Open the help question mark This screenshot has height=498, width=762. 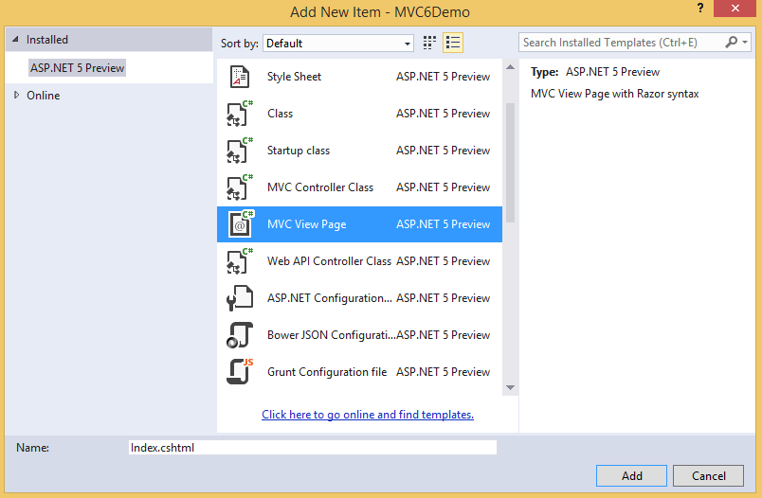tap(699, 9)
